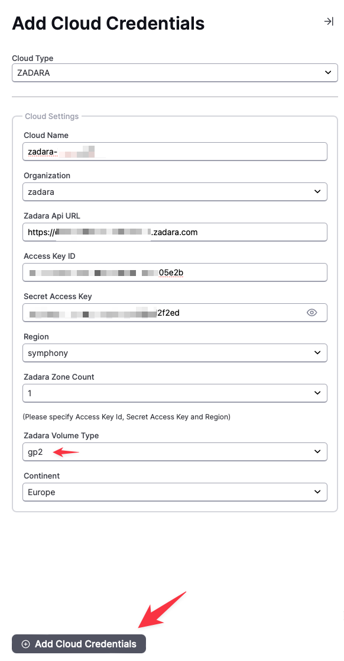Open the Region dropdown showing symphony
Screen dimensions: 344x661
175,353
